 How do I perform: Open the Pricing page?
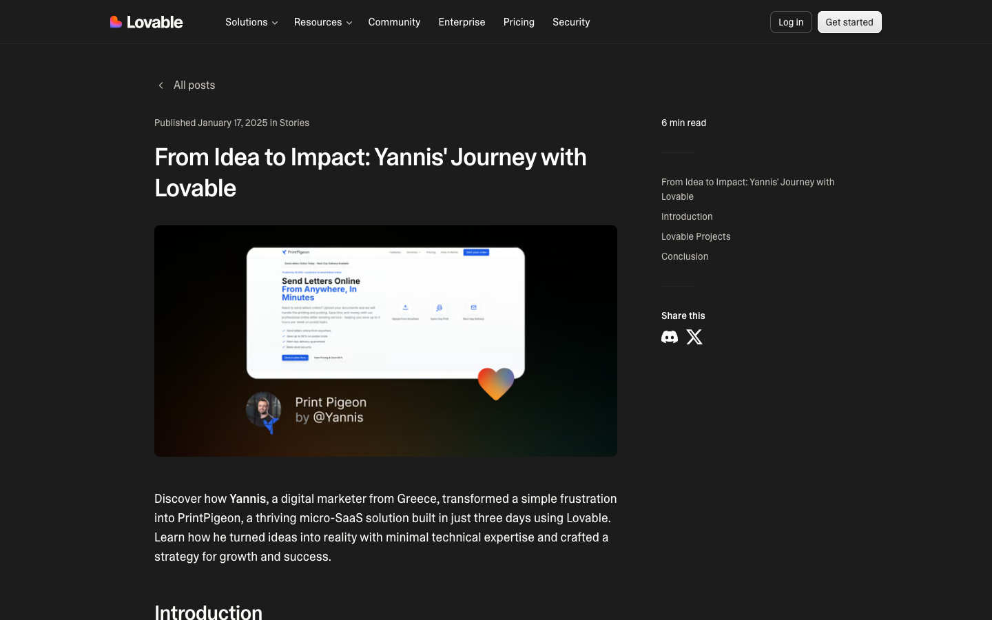tap(519, 22)
